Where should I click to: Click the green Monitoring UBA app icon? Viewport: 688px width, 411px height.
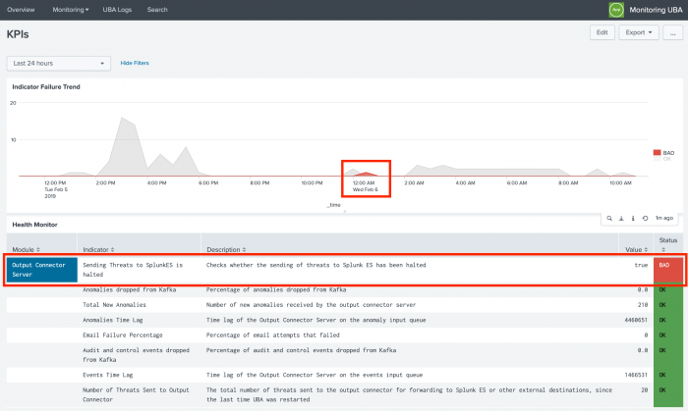616,10
